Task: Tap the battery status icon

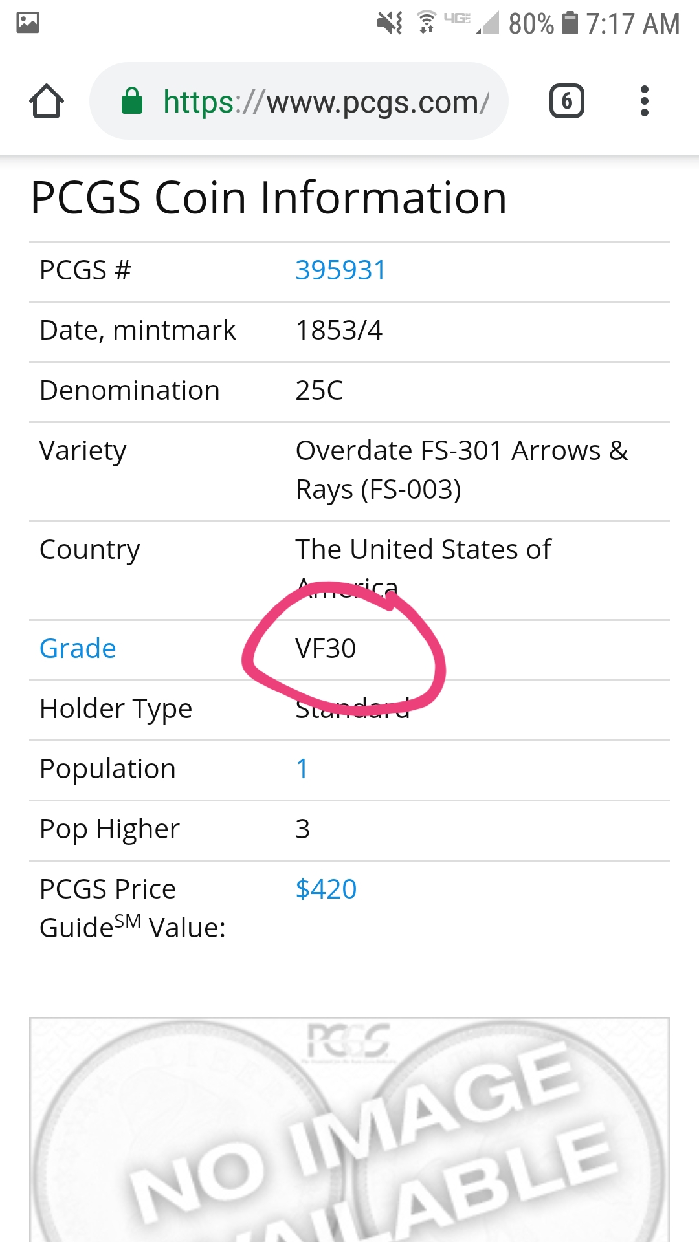Action: 570,23
